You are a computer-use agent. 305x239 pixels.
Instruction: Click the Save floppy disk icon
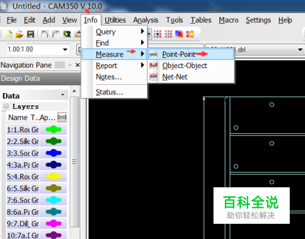30,34
